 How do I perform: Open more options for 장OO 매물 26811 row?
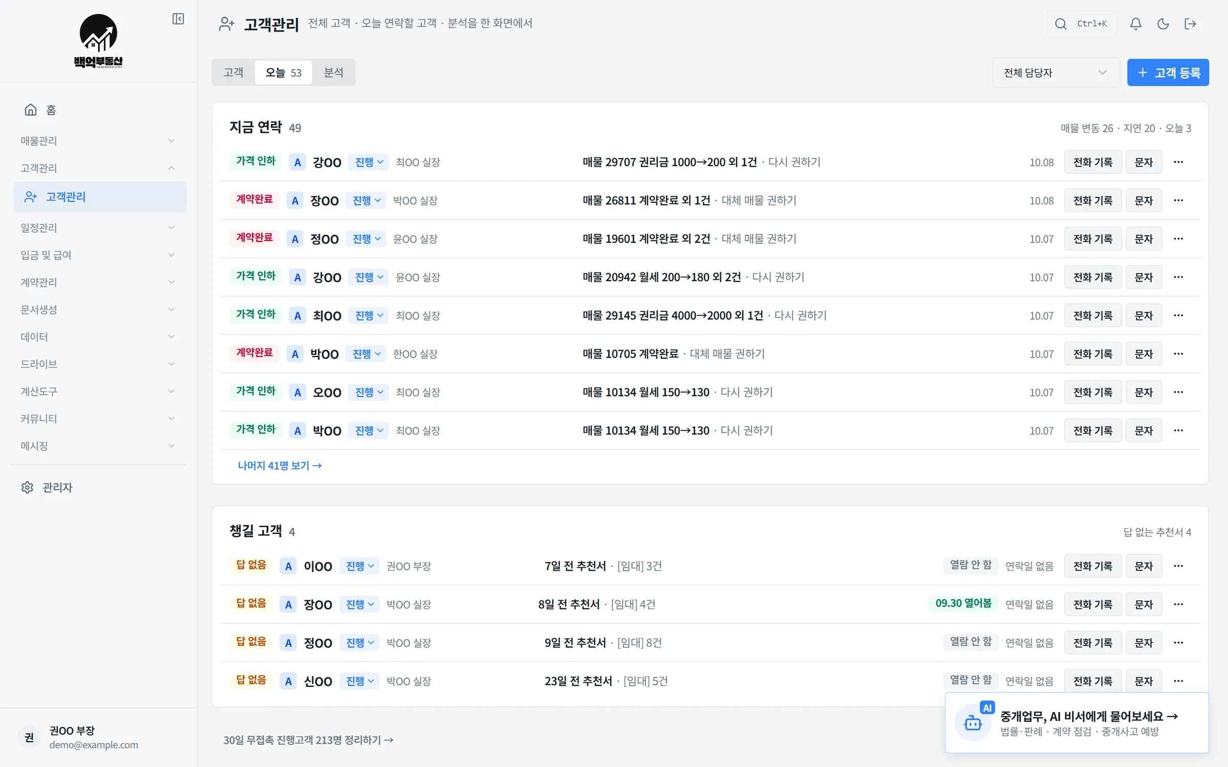(x=1178, y=200)
